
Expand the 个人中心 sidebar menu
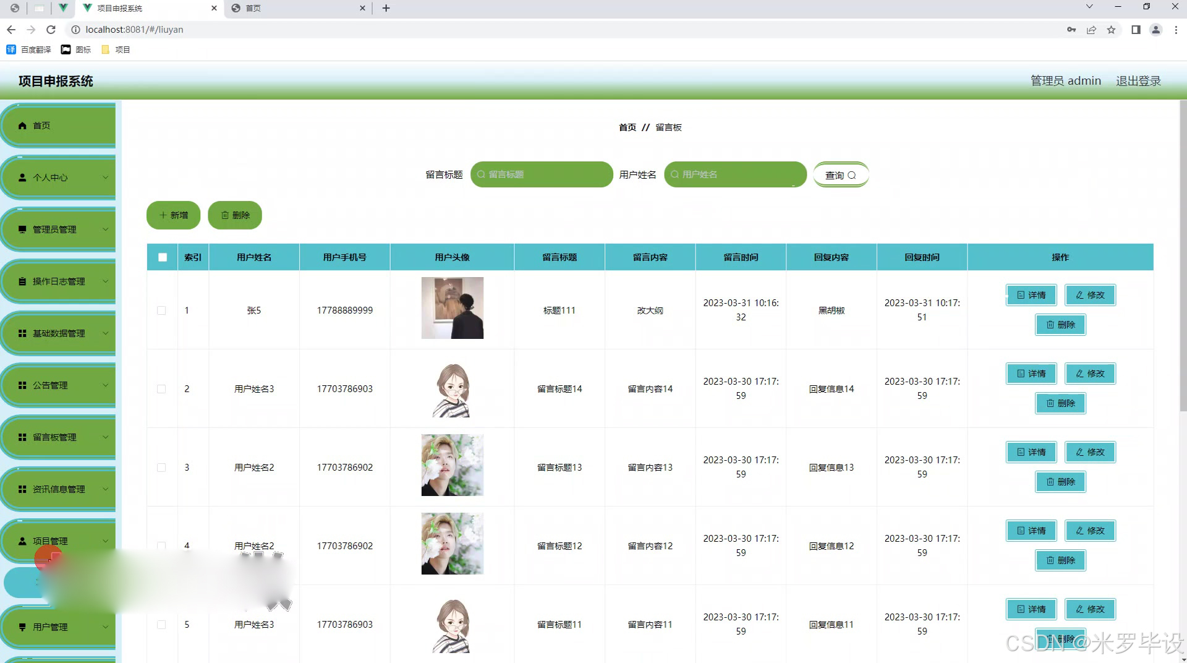59,178
